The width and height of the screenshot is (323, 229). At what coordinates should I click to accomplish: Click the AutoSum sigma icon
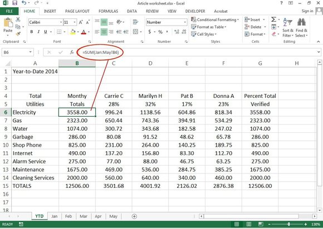273,19
